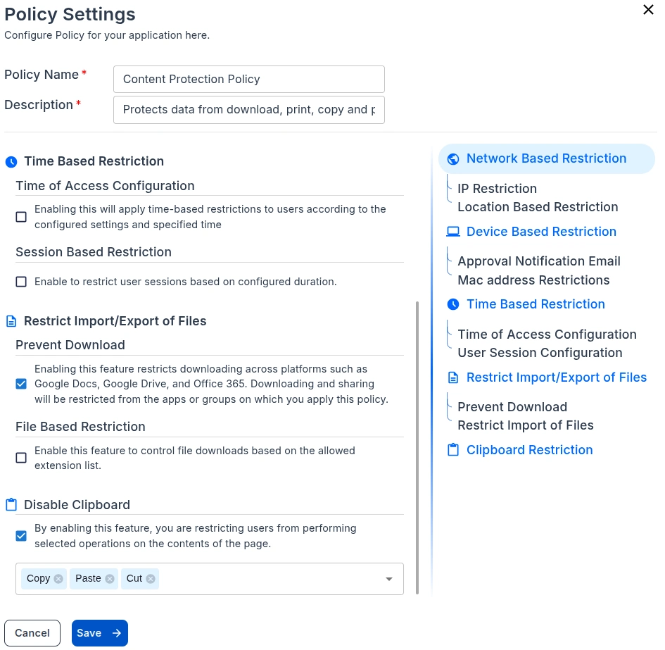Click the Cut tag label

tap(134, 579)
